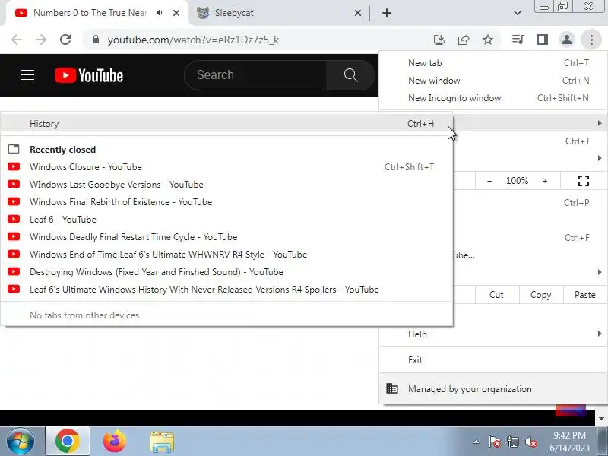Click Paste in the edit row
Viewport: 608px width, 456px height.
tap(584, 295)
